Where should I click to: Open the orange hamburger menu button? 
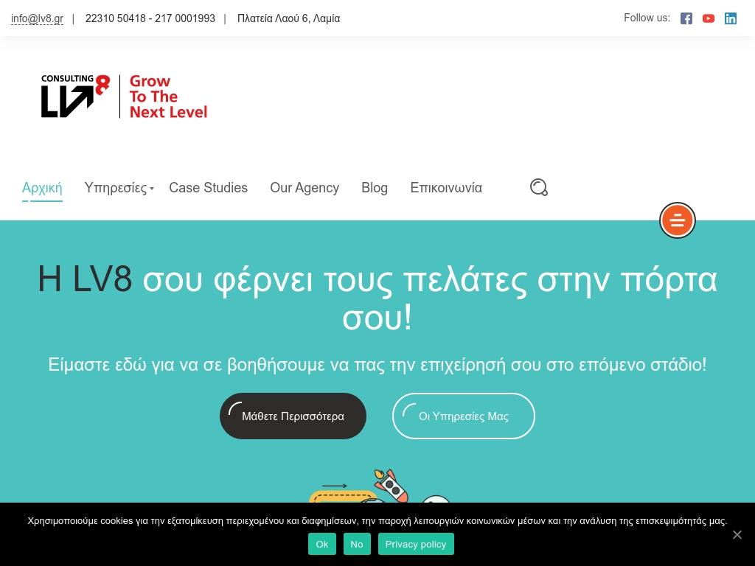(678, 220)
